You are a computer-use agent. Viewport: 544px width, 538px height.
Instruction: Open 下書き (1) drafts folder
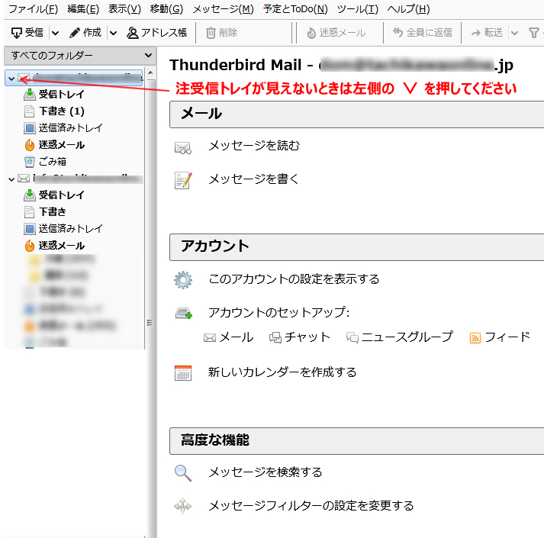(54, 111)
